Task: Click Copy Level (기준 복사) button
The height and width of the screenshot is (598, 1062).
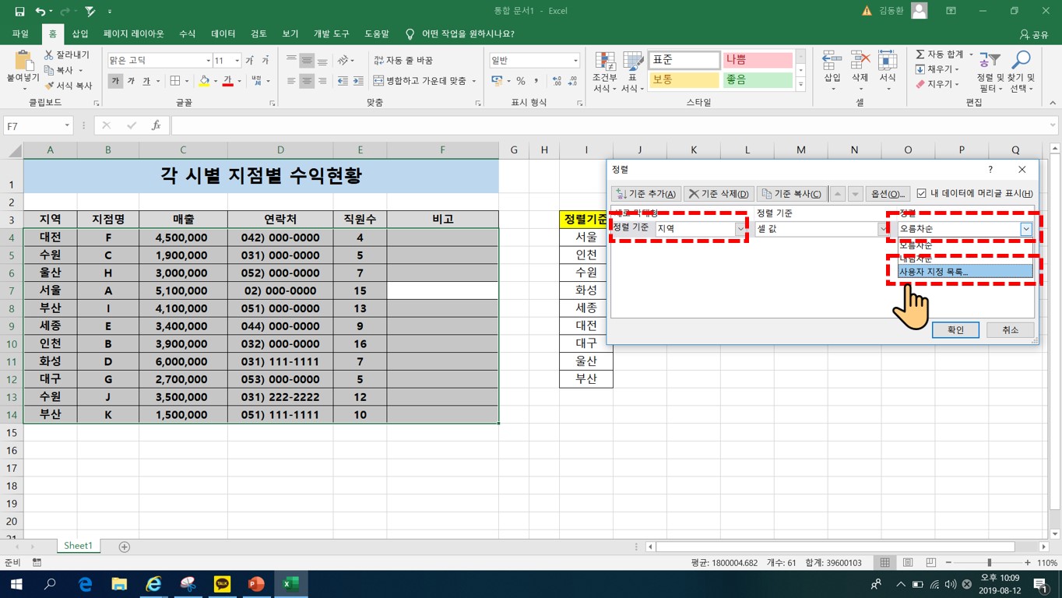Action: 791,194
